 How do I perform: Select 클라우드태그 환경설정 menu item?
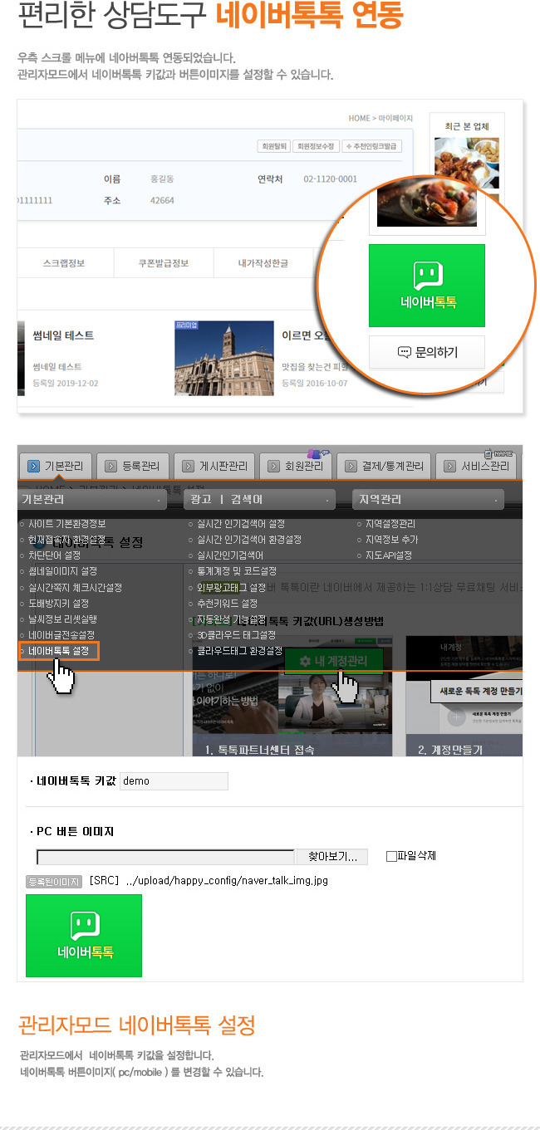click(x=239, y=651)
